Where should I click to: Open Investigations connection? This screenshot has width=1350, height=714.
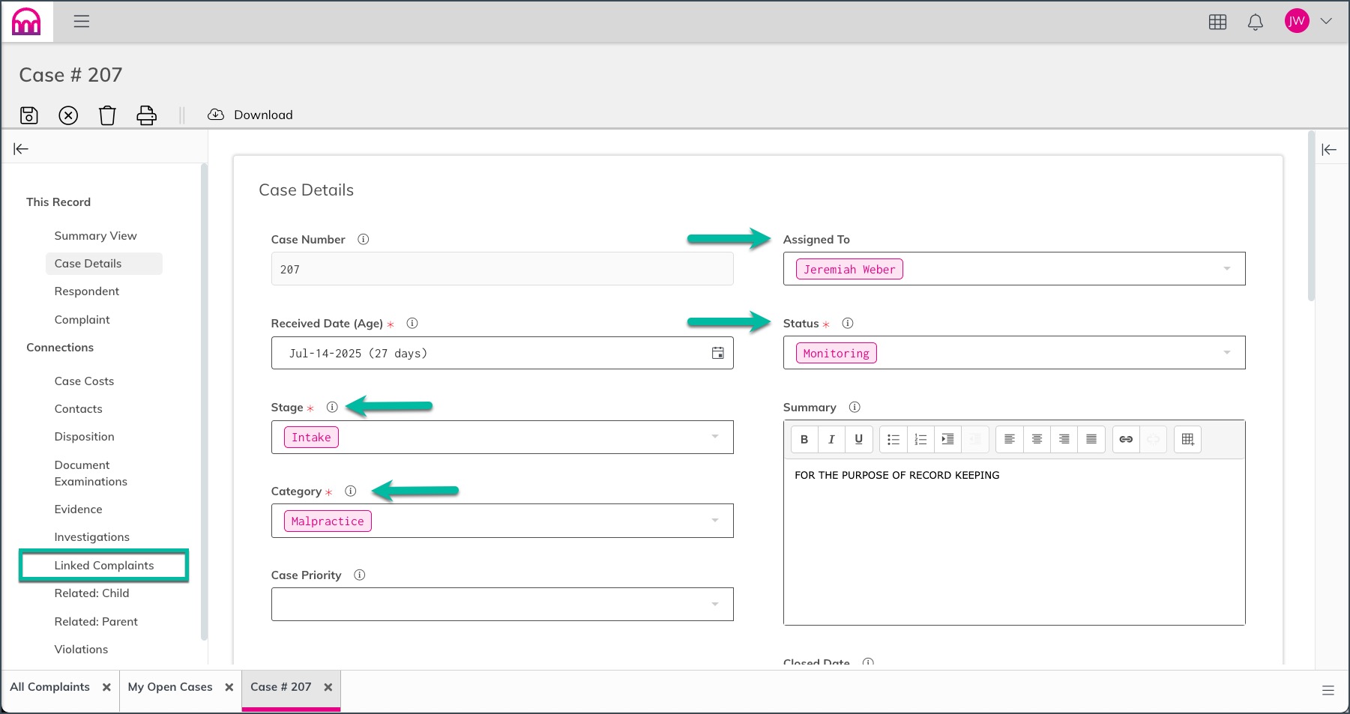91,537
